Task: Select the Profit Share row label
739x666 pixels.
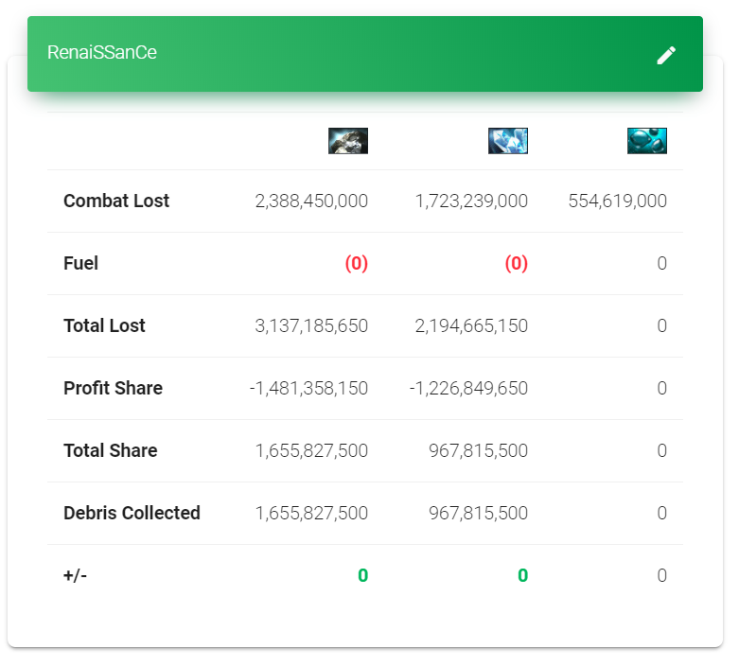Action: coord(114,388)
